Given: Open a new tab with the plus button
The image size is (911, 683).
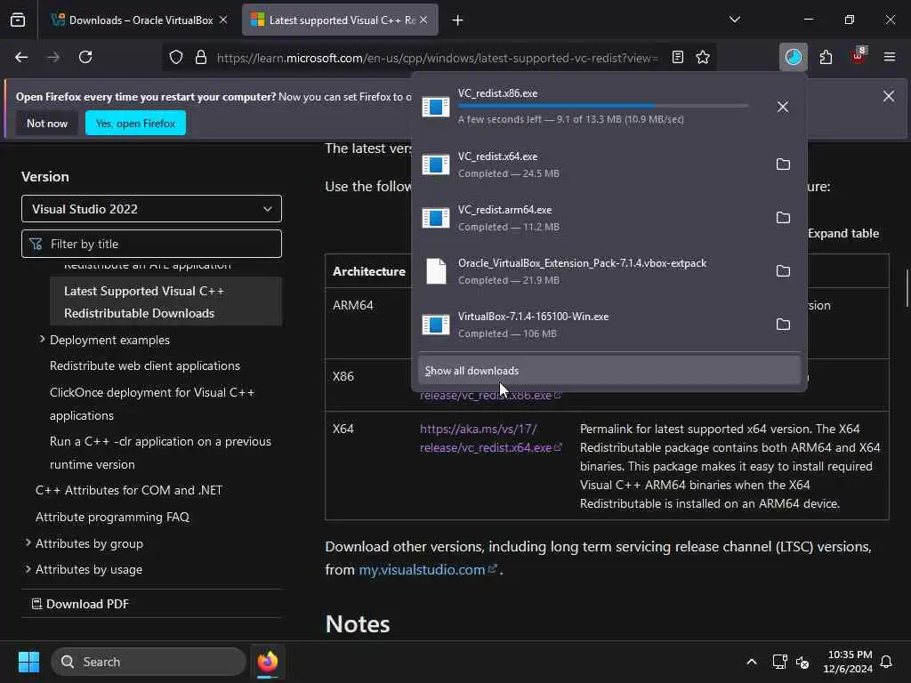Looking at the screenshot, I should click(458, 20).
